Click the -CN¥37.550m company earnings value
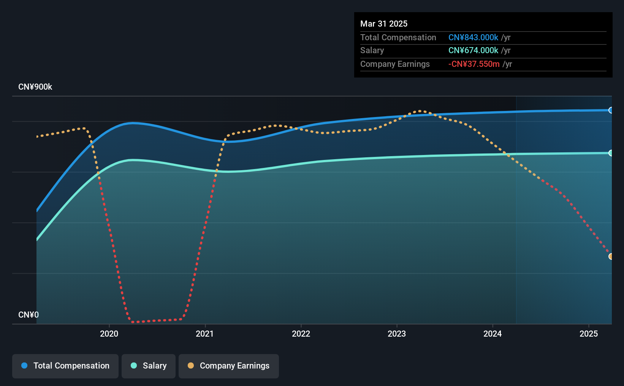The width and height of the screenshot is (624, 386). point(474,64)
